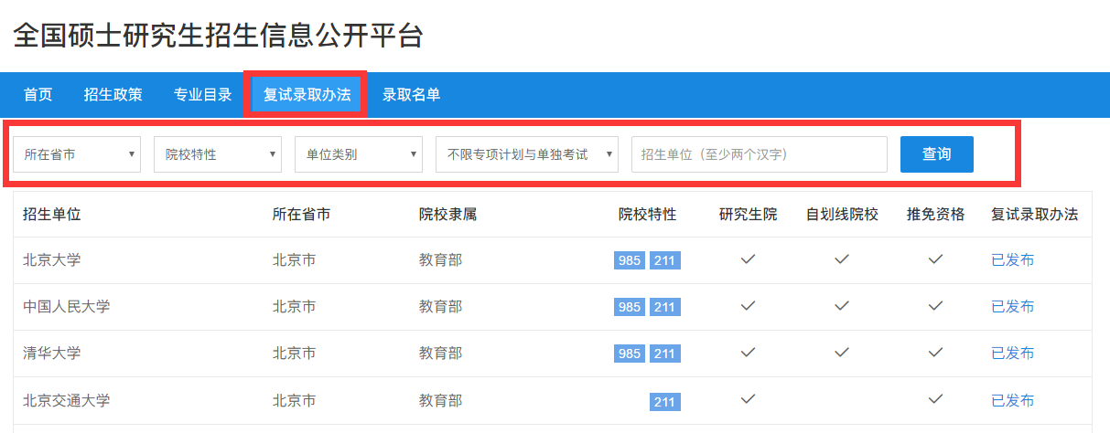Click 清华大学 自划线院校 checkmark

pyautogui.click(x=842, y=353)
